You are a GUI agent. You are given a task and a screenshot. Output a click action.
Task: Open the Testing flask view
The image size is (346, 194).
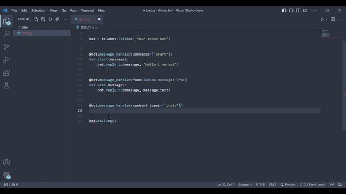coord(6,86)
